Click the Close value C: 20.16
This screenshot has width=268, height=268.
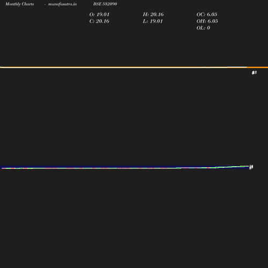(99, 21)
